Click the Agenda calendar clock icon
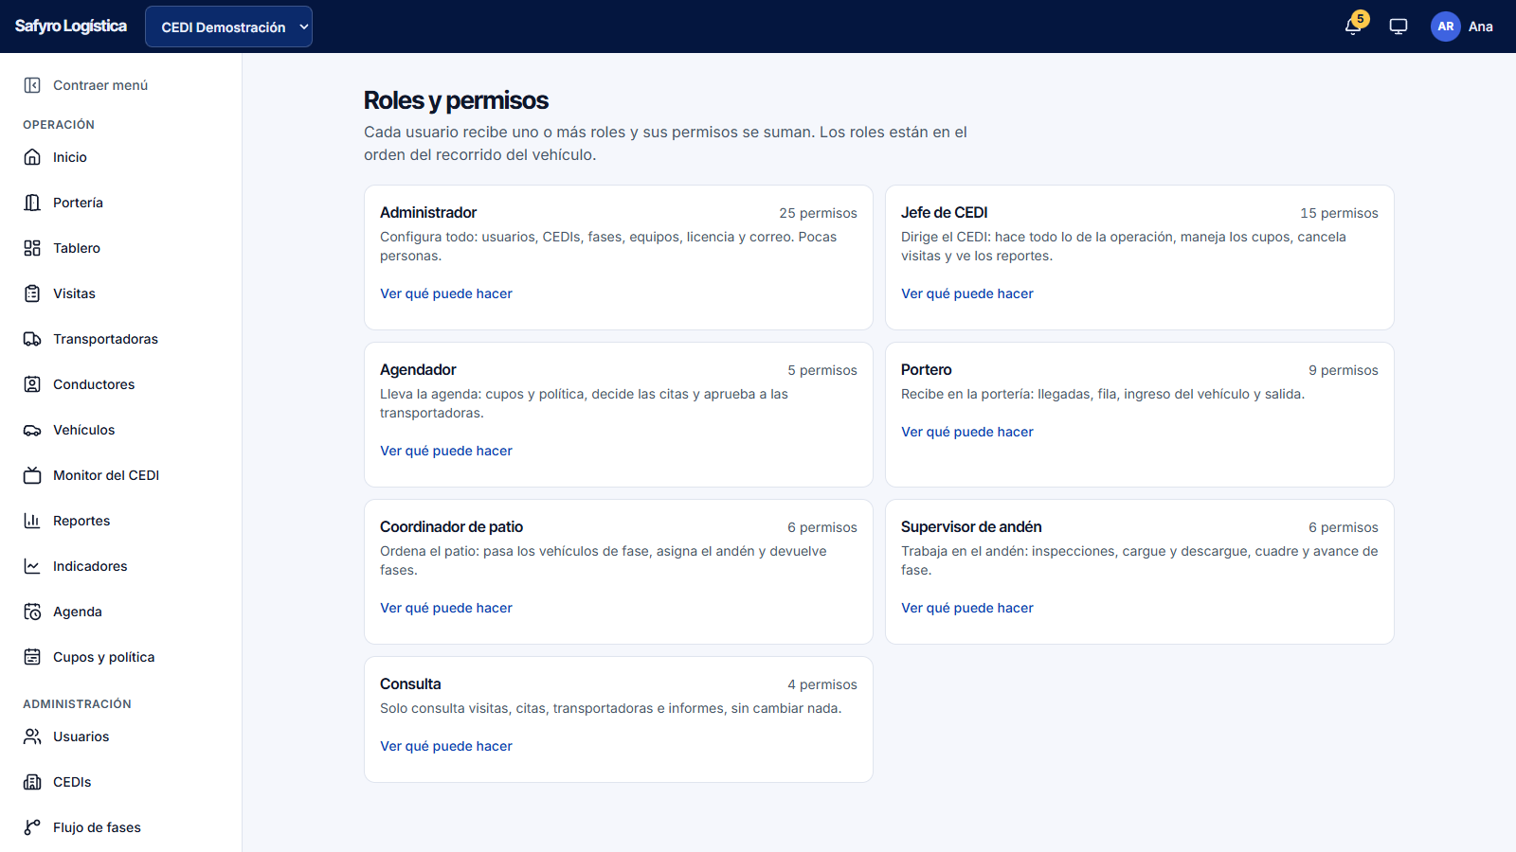This screenshot has height=852, width=1516. click(32, 612)
